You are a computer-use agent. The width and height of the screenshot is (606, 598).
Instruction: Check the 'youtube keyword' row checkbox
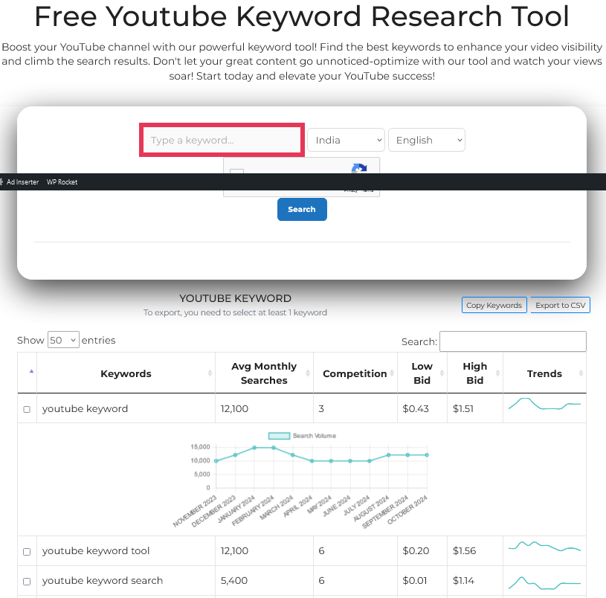click(27, 409)
